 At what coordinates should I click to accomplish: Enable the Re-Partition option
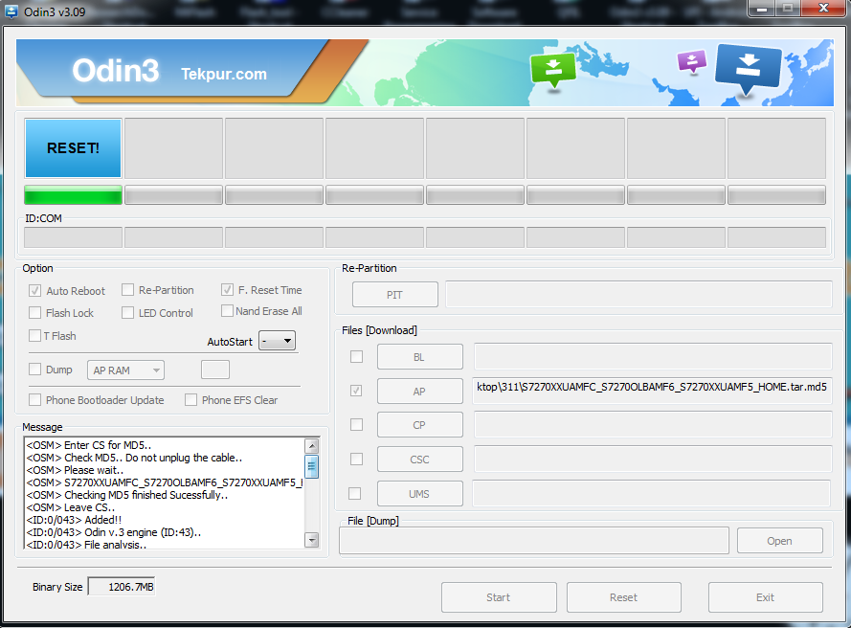tap(127, 290)
